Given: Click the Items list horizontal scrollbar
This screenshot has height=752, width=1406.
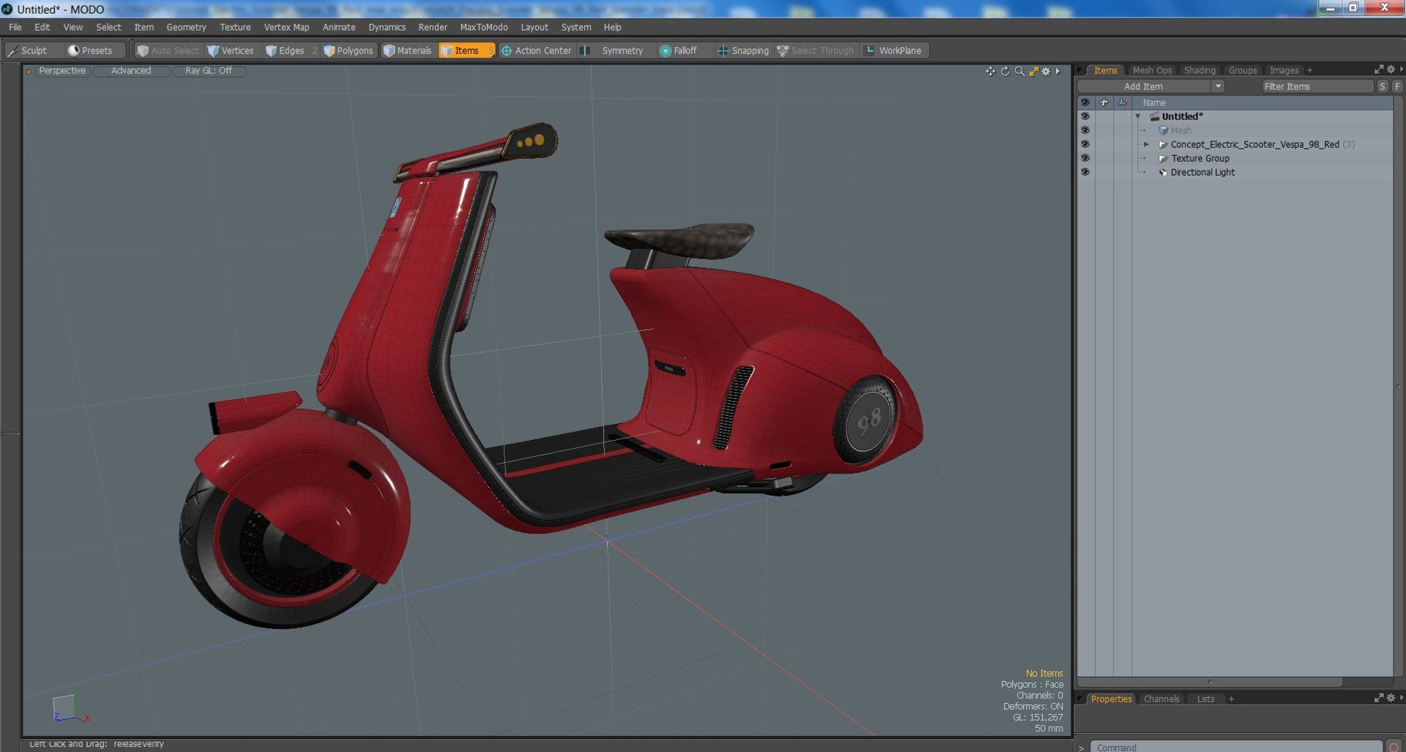Looking at the screenshot, I should (x=1210, y=682).
